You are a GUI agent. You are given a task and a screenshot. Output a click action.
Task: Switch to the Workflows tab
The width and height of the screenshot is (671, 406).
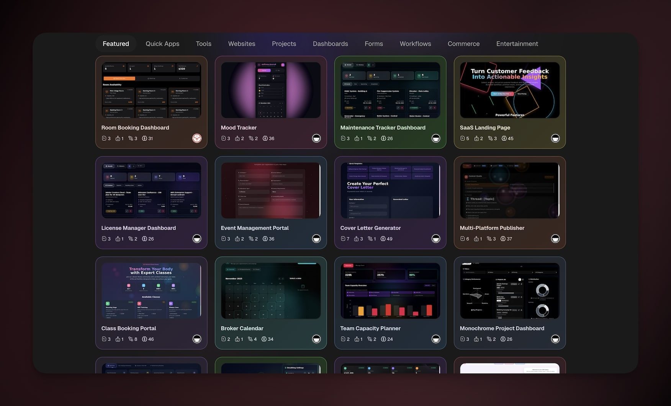(415, 44)
